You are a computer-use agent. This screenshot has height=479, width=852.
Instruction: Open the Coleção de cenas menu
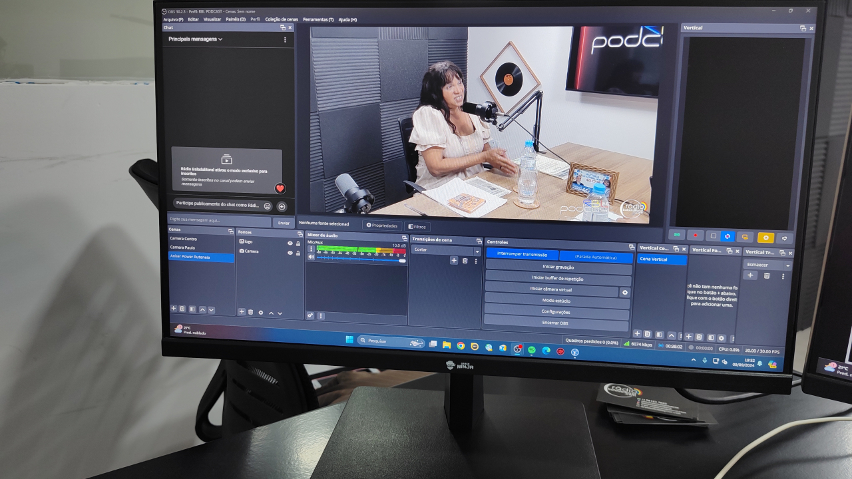tap(282, 19)
